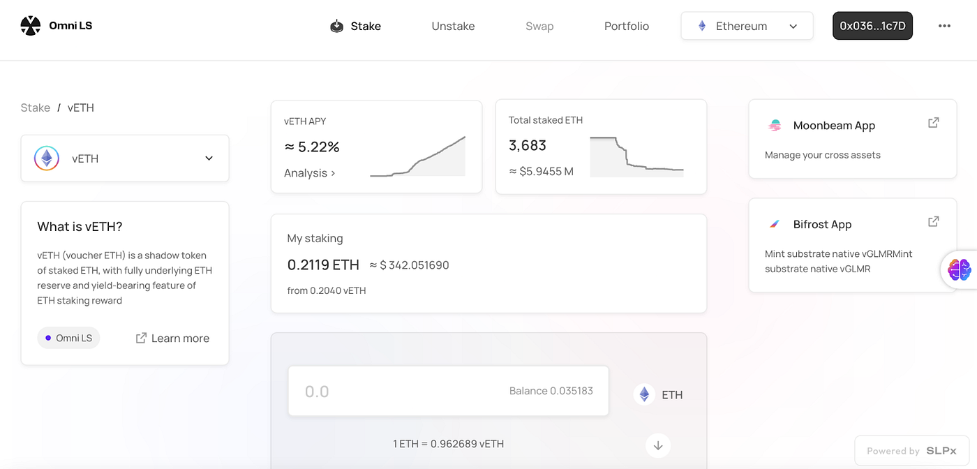The width and height of the screenshot is (977, 469).
Task: Click the Omni LS logo icon
Action: point(31,26)
